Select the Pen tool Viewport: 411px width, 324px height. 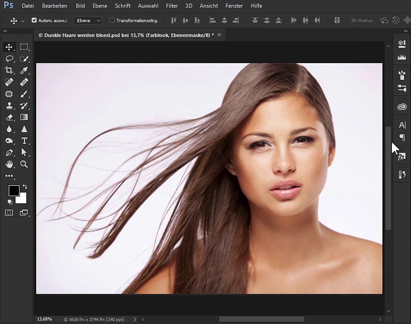pos(9,153)
